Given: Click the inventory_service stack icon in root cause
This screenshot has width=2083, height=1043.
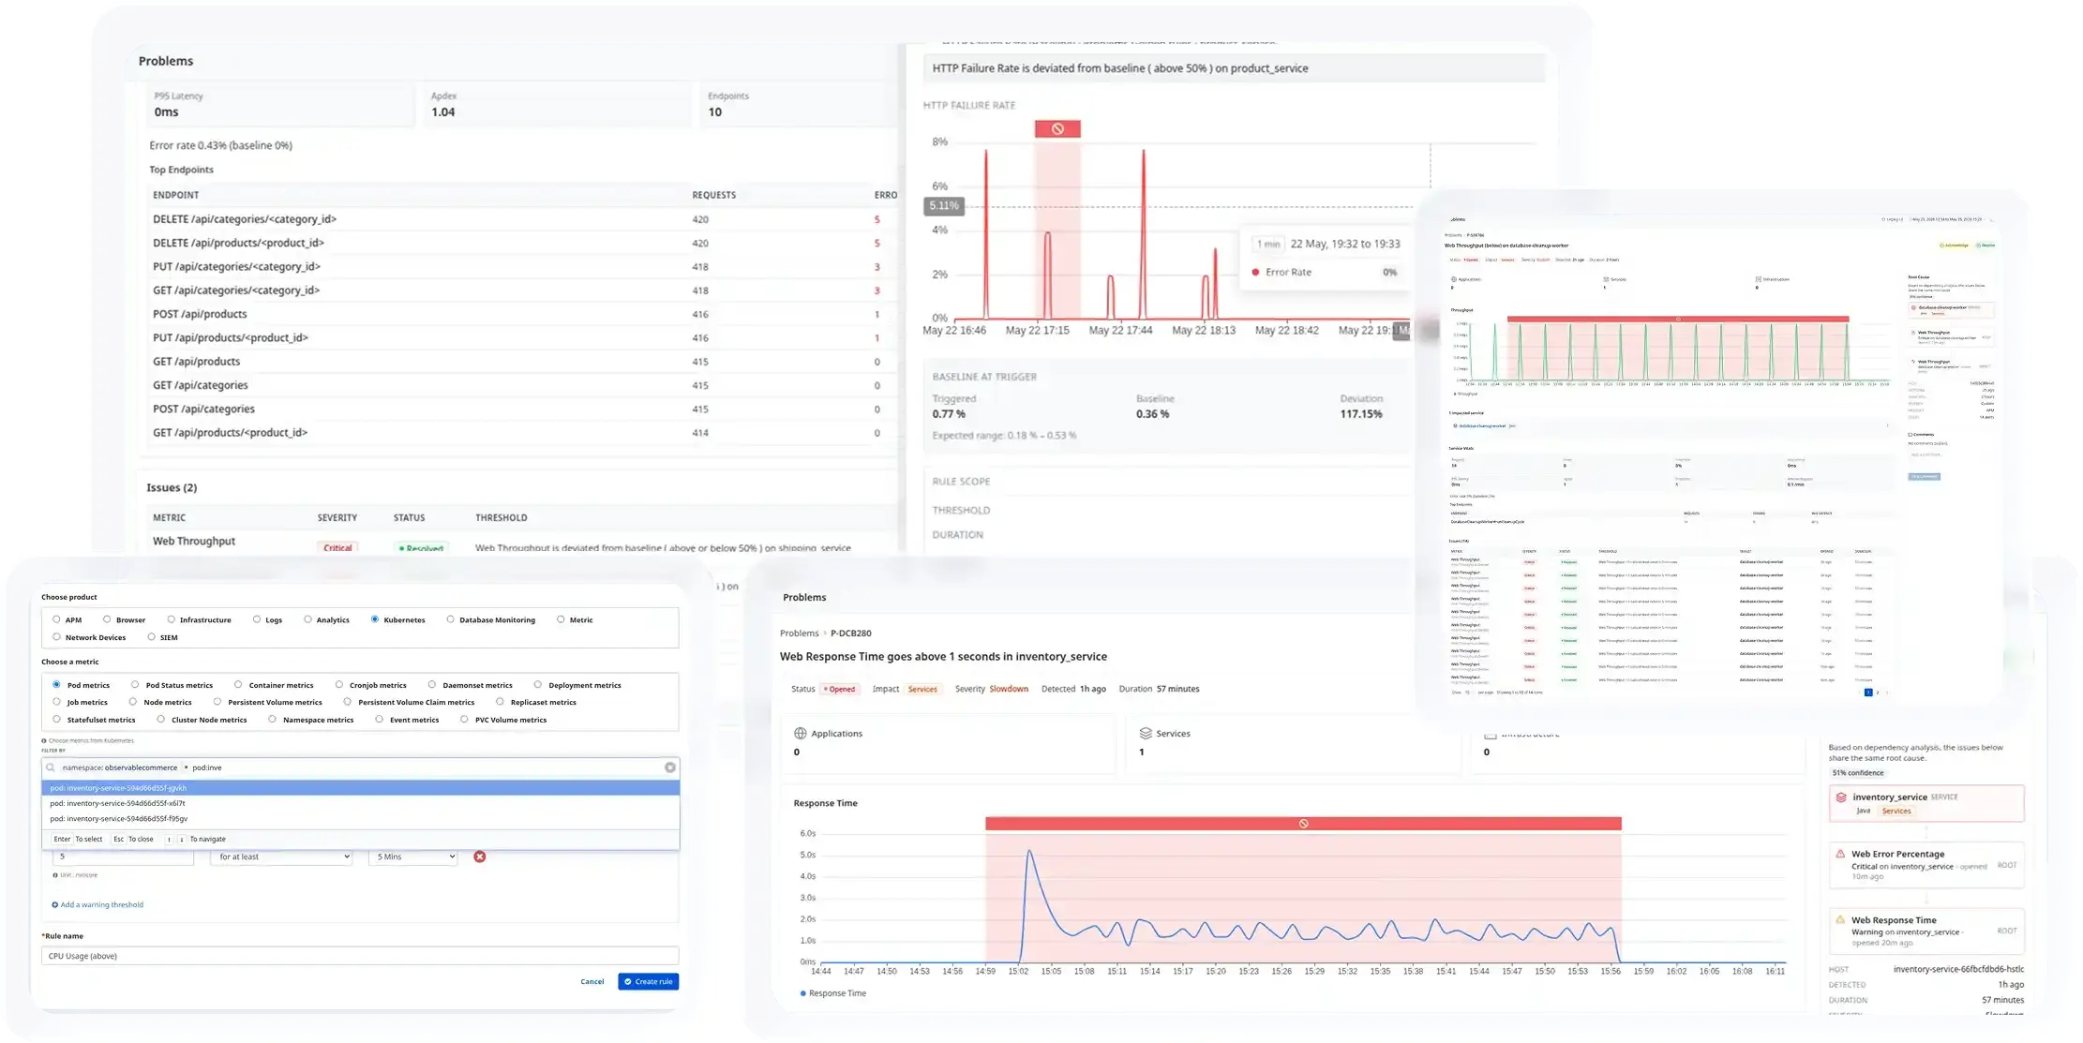Looking at the screenshot, I should 1841,797.
